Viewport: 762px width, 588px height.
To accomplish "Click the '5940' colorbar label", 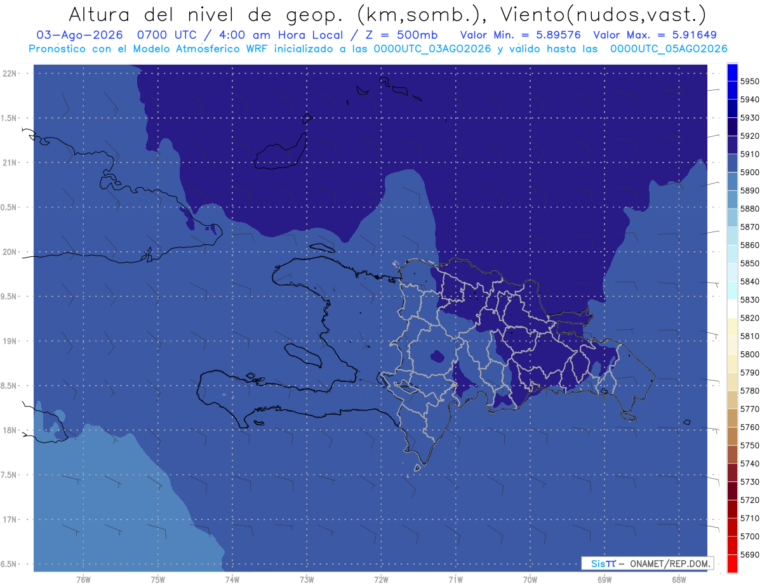I will point(749,100).
